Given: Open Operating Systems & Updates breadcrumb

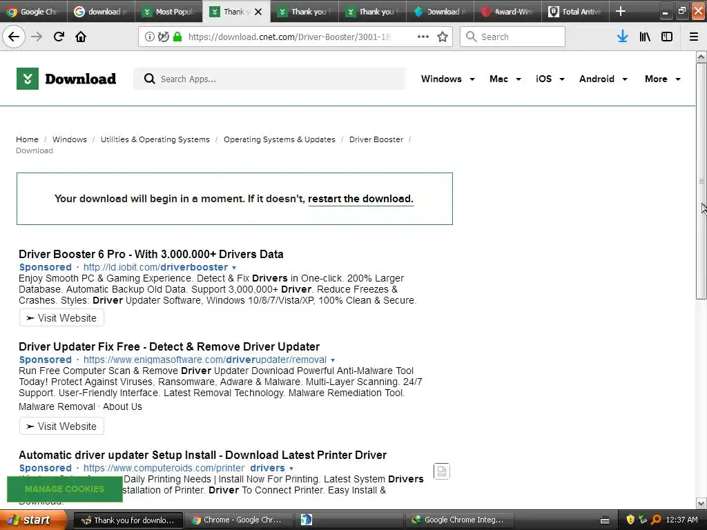Looking at the screenshot, I should (280, 139).
